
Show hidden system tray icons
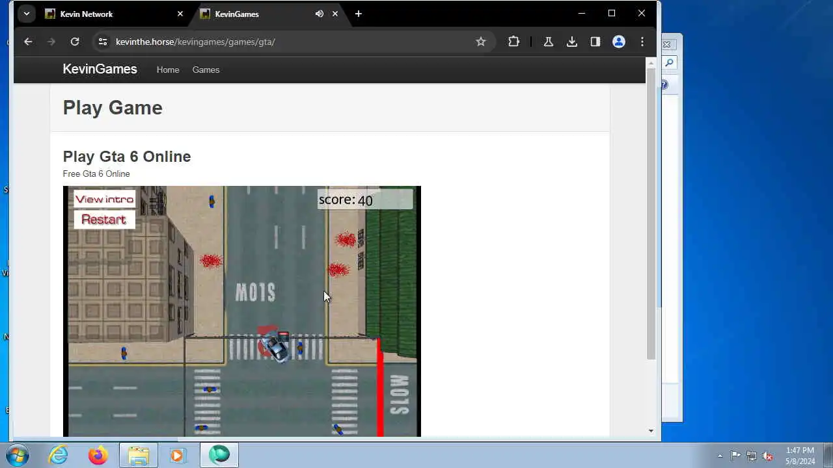pos(720,456)
